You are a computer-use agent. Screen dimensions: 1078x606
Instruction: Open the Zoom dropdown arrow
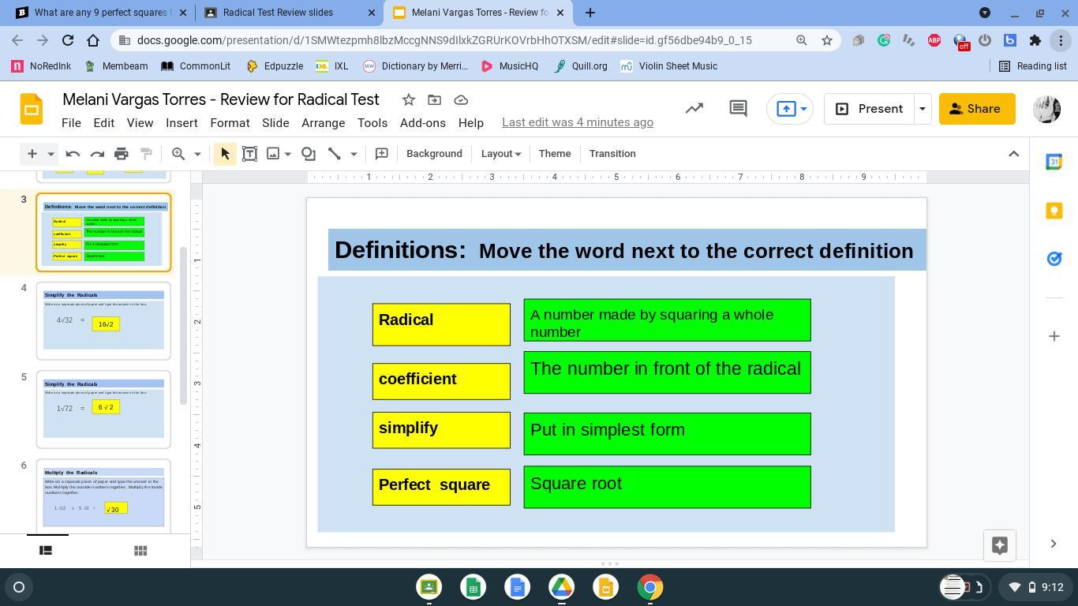(197, 154)
